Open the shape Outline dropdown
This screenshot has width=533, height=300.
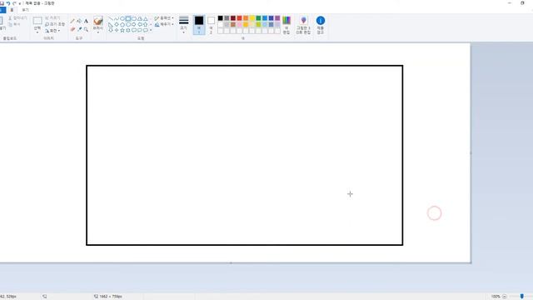(x=164, y=18)
